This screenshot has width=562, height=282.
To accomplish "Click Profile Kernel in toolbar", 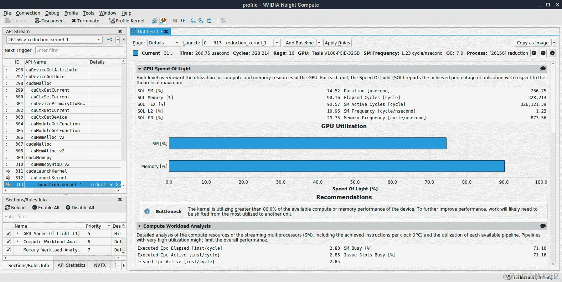I will pyautogui.click(x=127, y=21).
